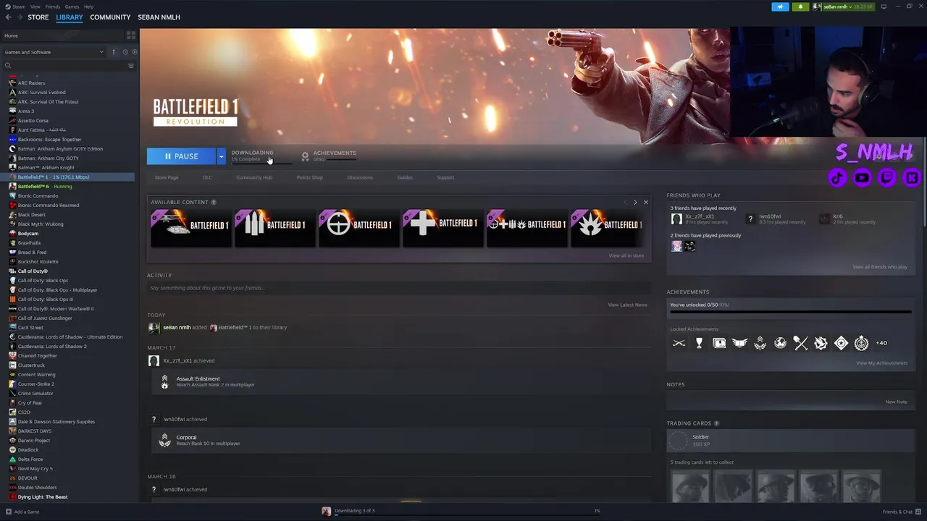
Task: Click the Add a Game plus icon
Action: [9, 512]
